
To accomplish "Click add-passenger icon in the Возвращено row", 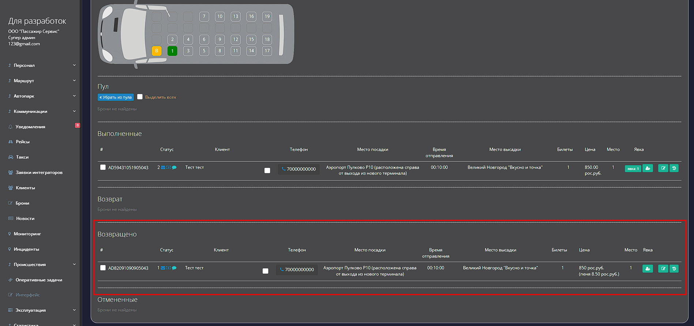I will point(648,269).
